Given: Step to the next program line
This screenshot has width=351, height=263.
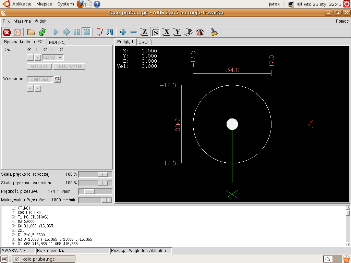Looking at the screenshot, I should pyautogui.click(x=66, y=32).
